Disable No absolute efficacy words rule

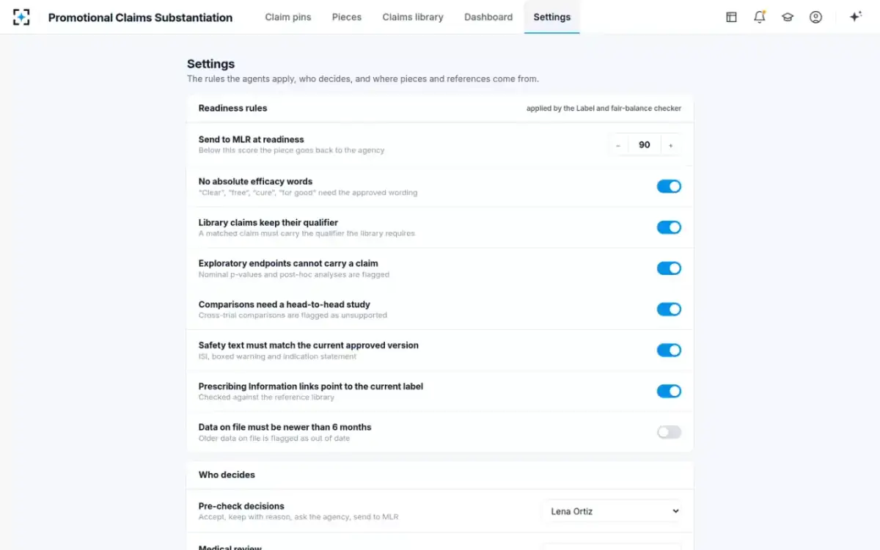click(x=669, y=186)
